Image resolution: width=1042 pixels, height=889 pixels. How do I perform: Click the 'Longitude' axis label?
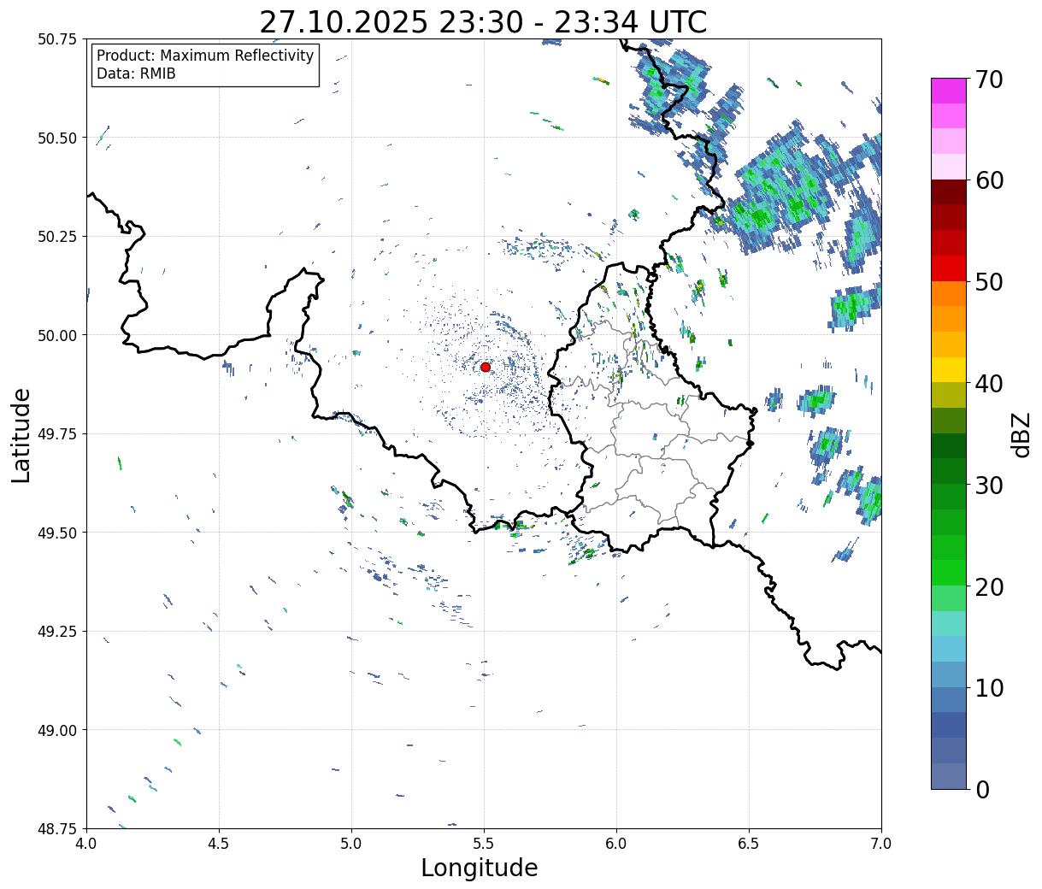[480, 868]
